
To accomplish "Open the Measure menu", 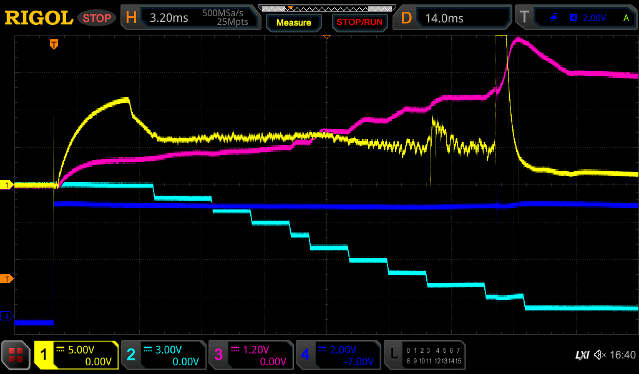I will (294, 22).
